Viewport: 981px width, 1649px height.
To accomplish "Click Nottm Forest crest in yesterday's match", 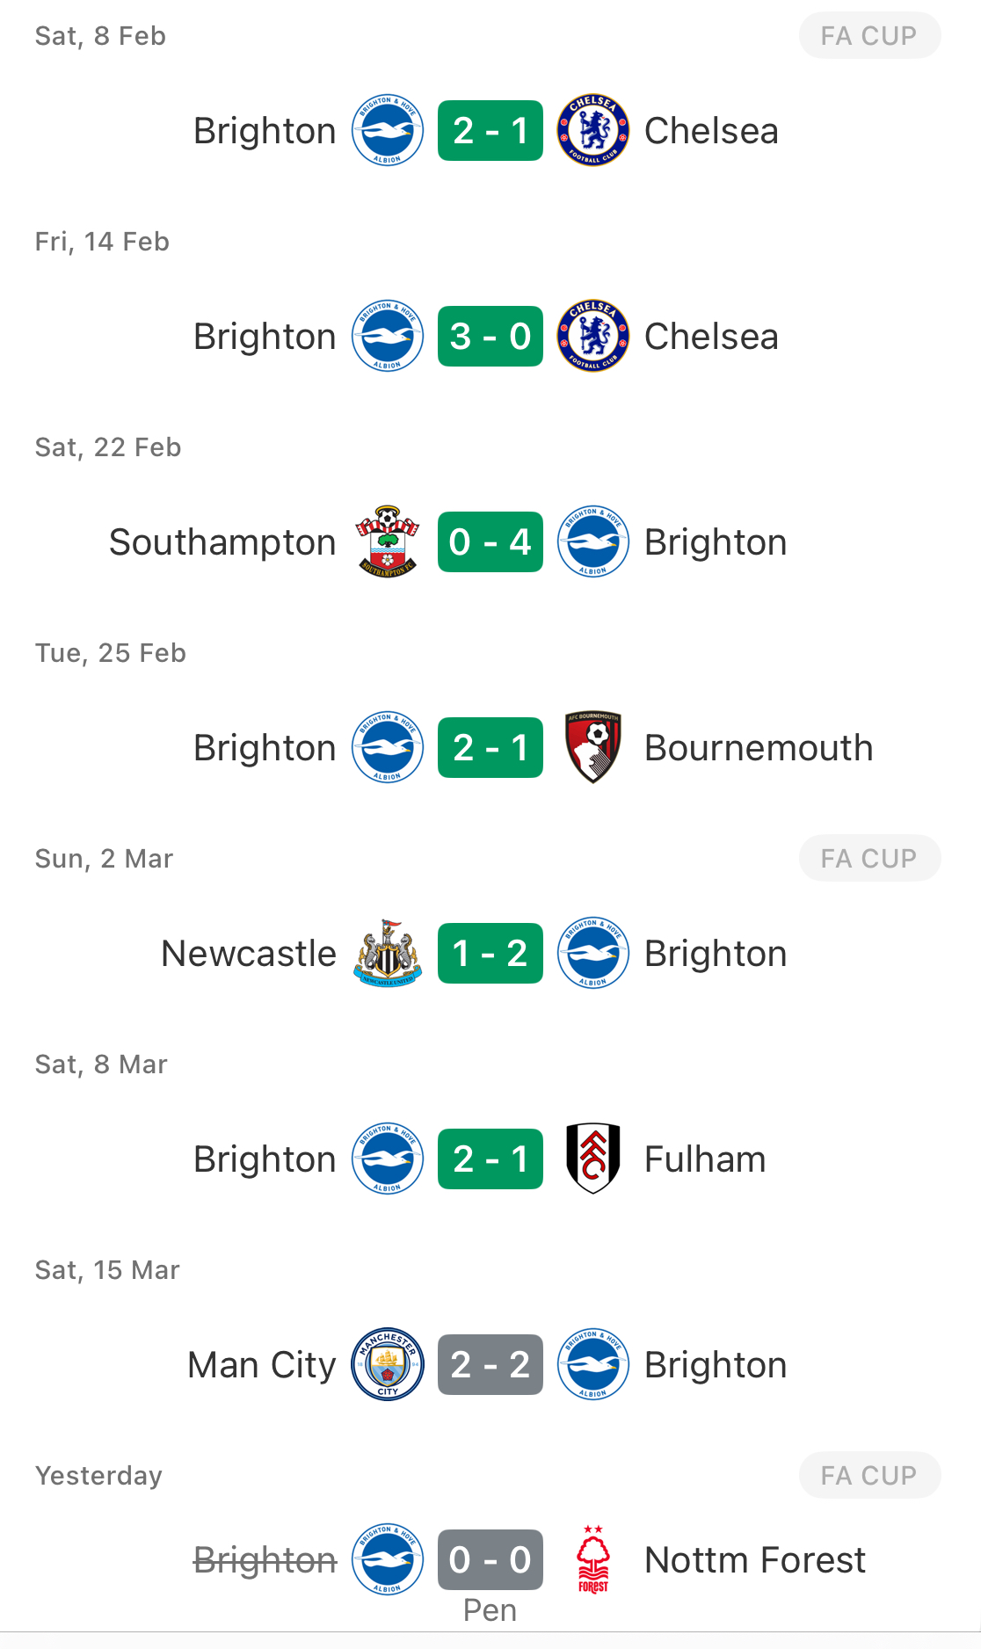I will (593, 1559).
